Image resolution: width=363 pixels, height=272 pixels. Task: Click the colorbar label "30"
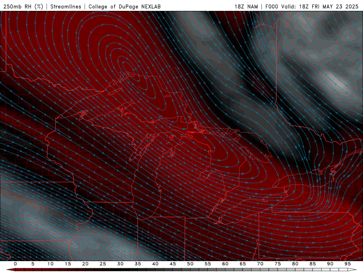(120, 264)
